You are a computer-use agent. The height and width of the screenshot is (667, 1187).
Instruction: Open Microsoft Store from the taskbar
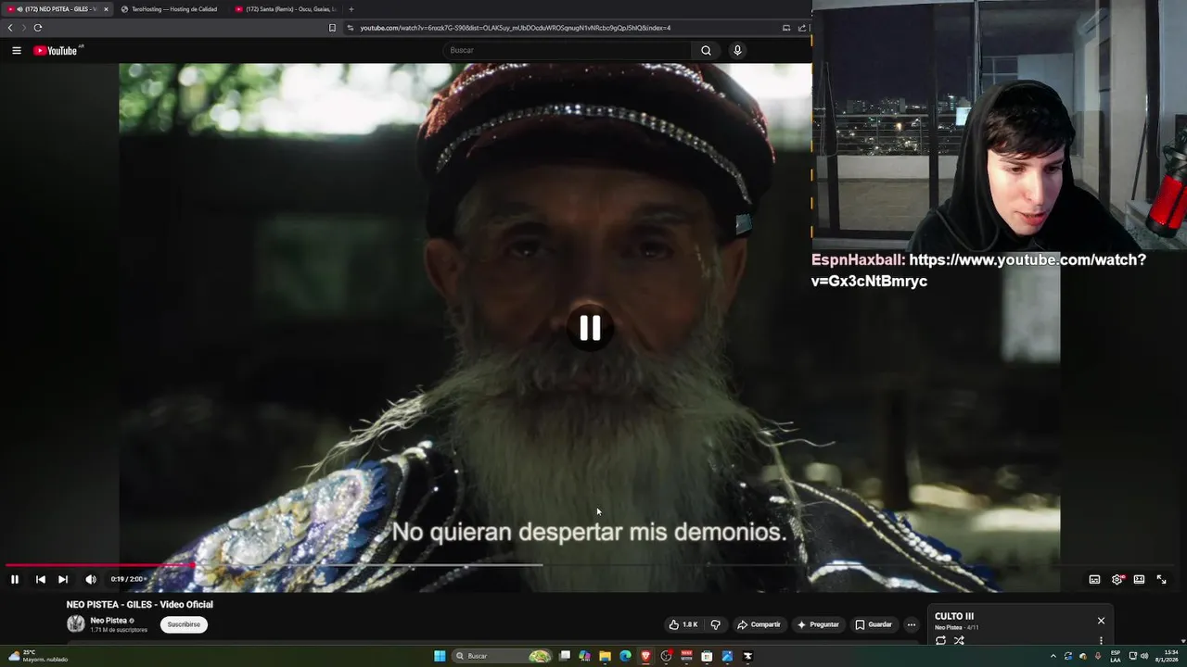click(x=707, y=656)
